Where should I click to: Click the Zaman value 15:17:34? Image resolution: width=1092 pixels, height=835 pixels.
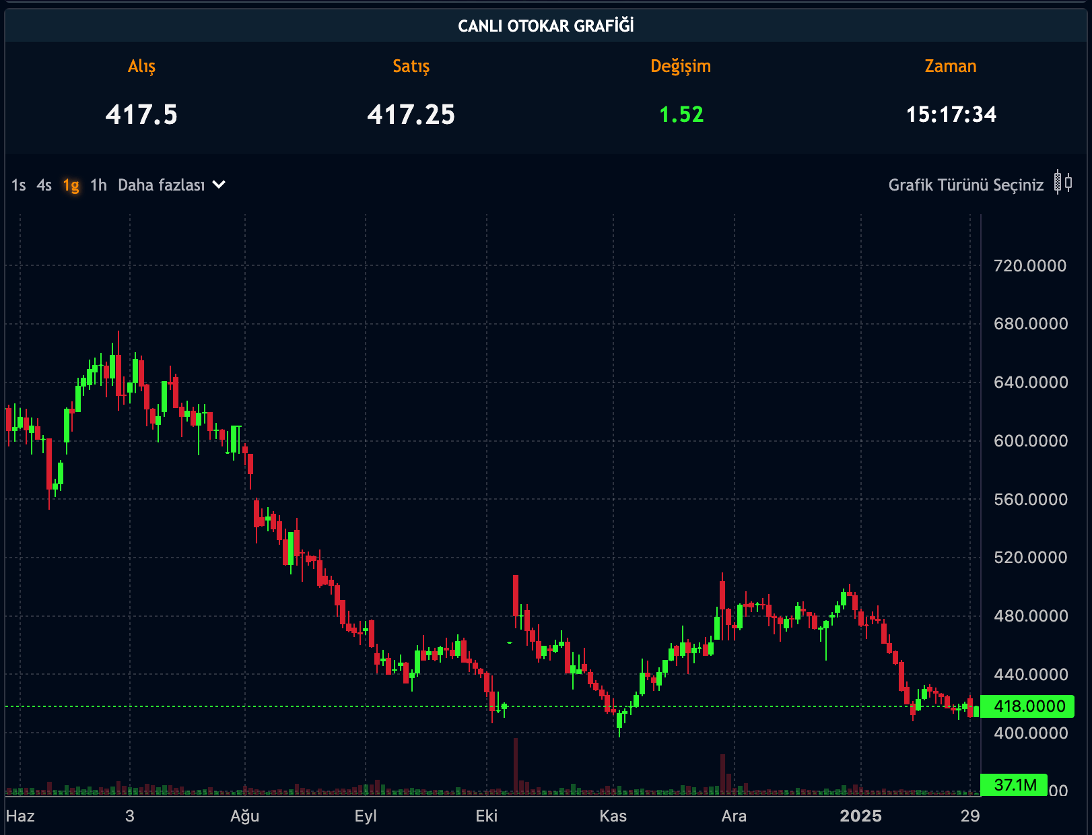[x=951, y=114]
